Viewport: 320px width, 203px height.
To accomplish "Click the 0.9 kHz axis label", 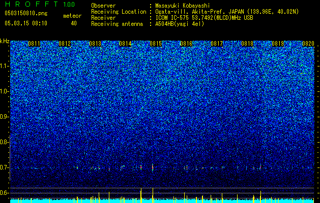I will pos(4,117).
